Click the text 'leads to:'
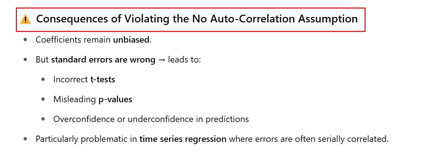This screenshot has height=161, width=444. click(x=184, y=60)
